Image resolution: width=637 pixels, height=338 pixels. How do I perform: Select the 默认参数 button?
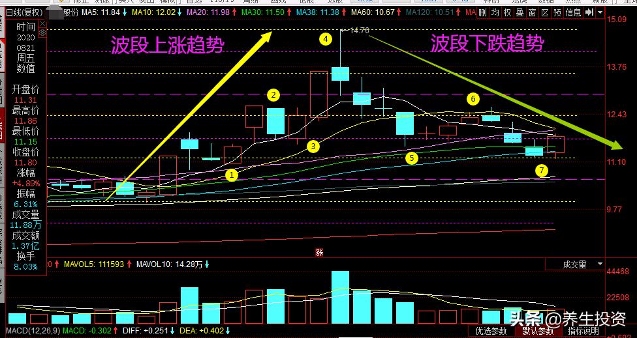(538, 331)
